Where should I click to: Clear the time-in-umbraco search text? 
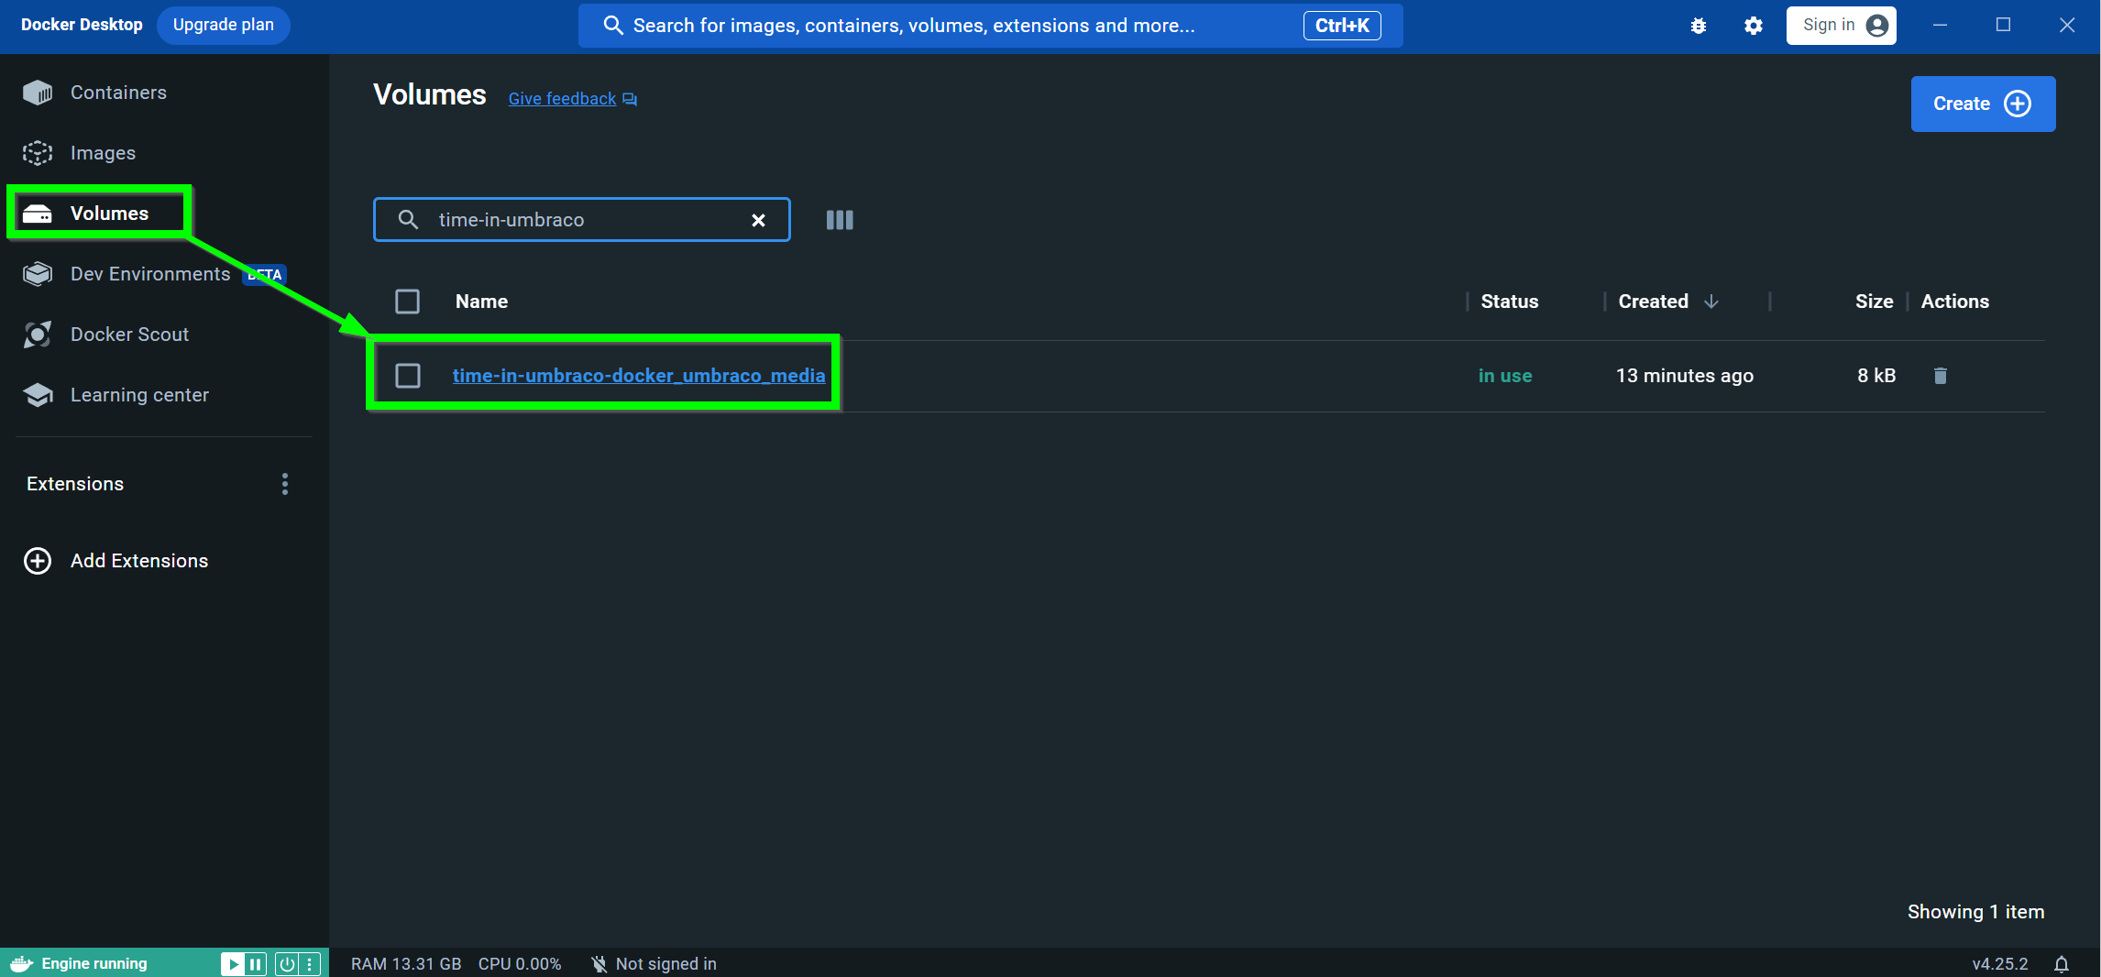(x=758, y=220)
